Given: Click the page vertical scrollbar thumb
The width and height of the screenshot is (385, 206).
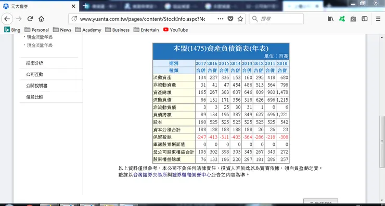Looking at the screenshot, I should [x=382, y=142].
